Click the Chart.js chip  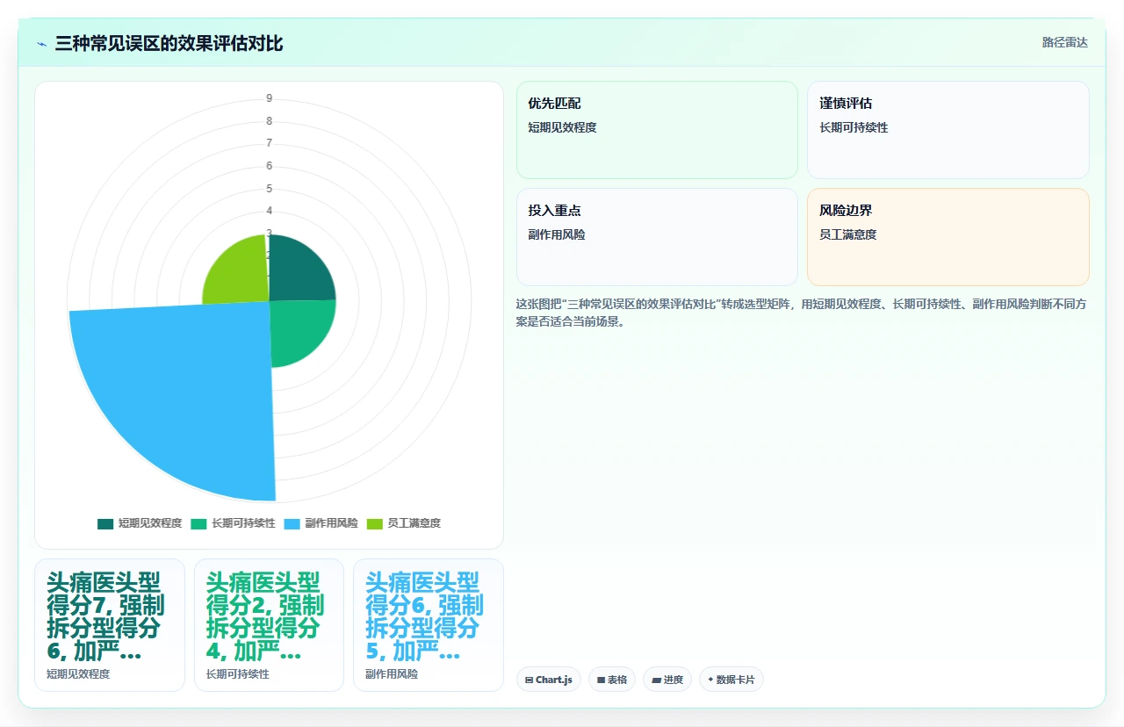[549, 680]
